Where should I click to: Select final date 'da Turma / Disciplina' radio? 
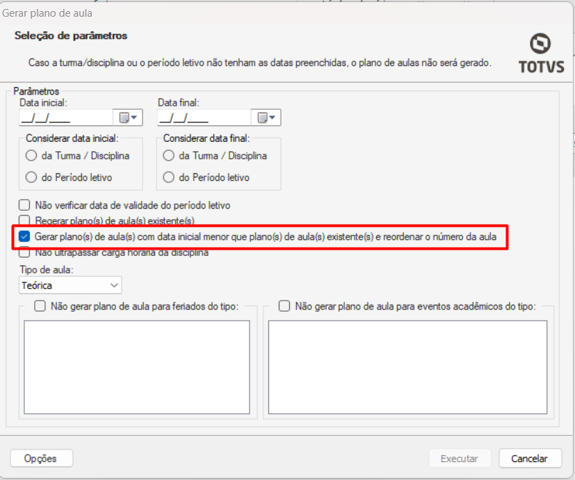pos(169,156)
